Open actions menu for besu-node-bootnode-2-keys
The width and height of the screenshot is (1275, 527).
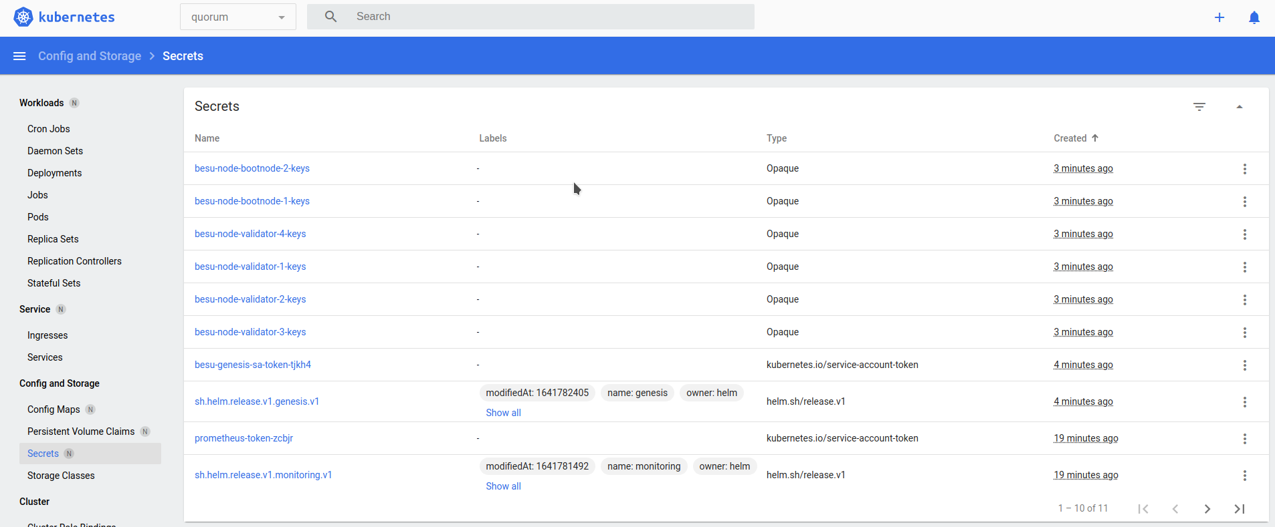click(x=1244, y=169)
